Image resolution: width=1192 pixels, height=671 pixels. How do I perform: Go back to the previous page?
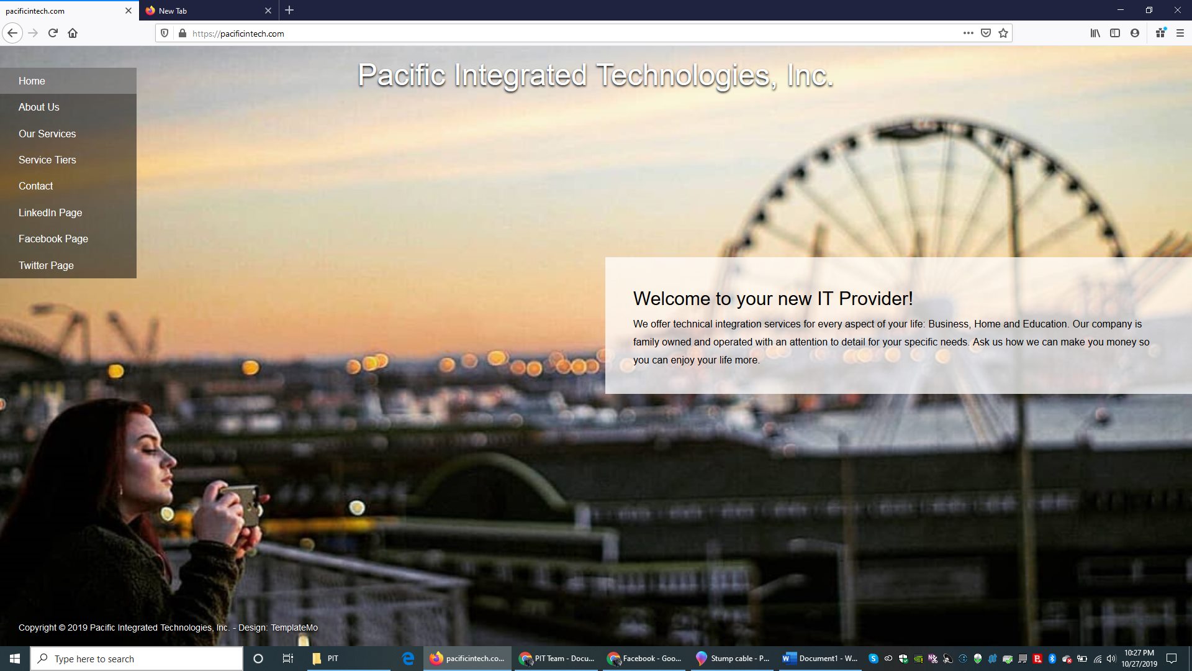(x=12, y=33)
